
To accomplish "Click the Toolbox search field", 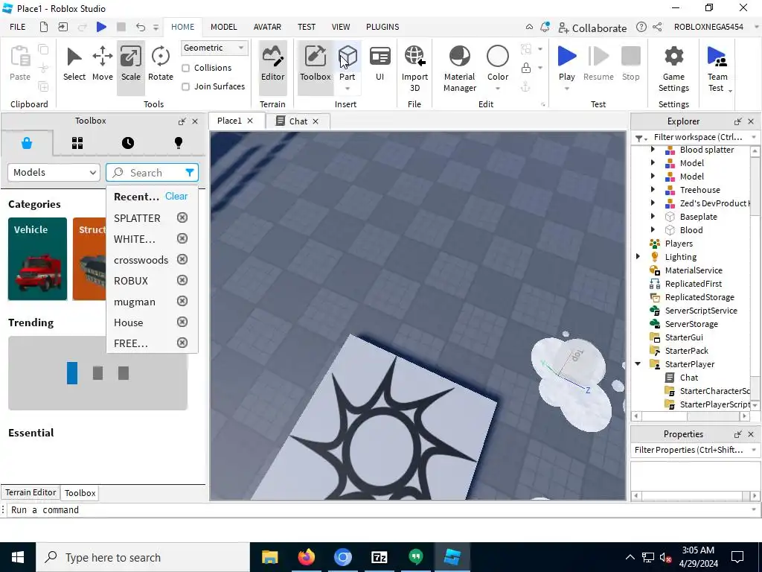I will point(152,172).
